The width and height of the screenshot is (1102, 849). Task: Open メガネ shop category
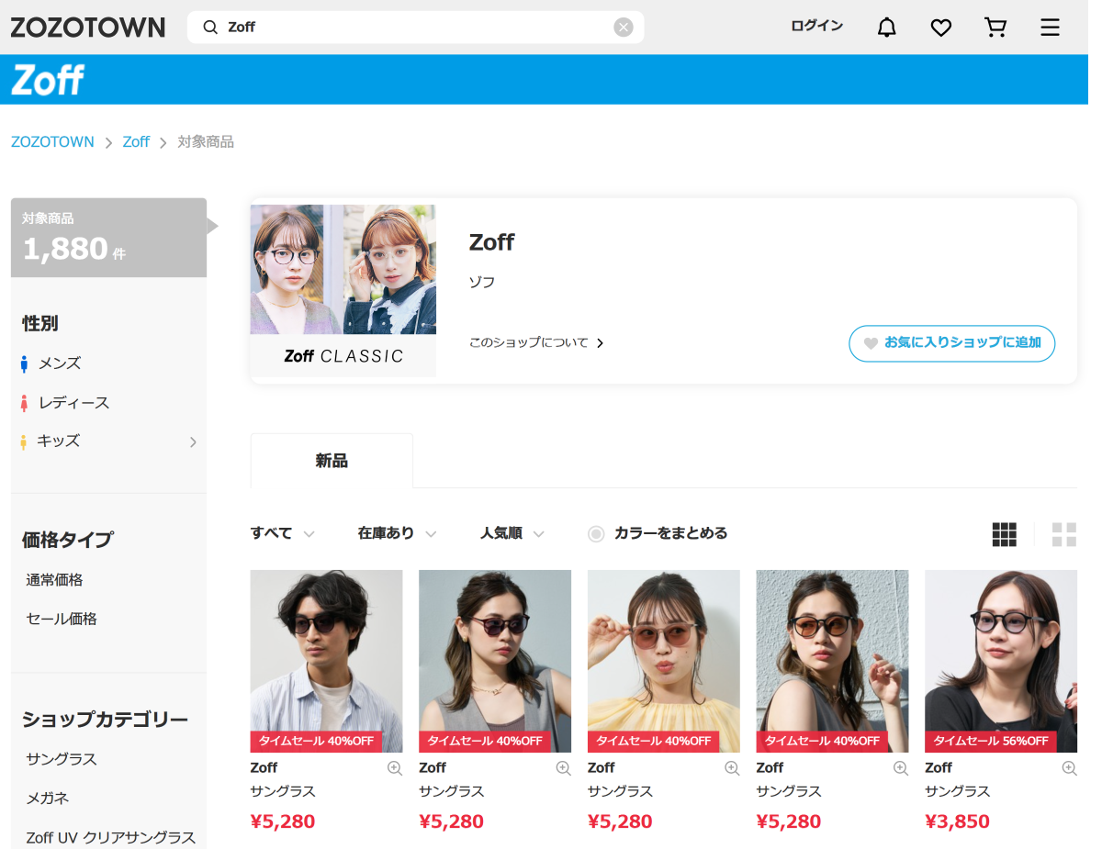coord(48,799)
